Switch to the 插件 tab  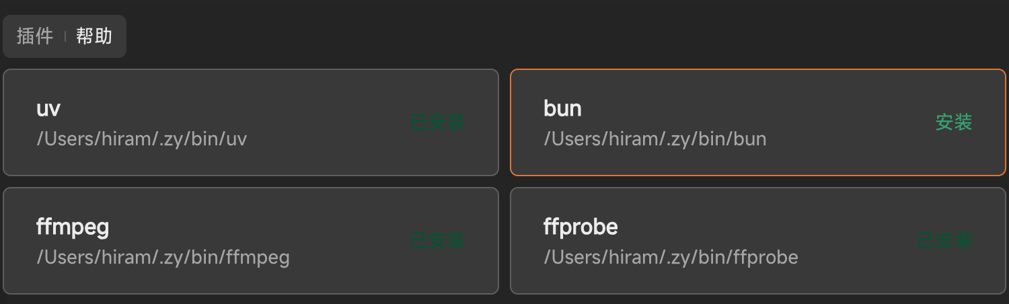coord(35,36)
